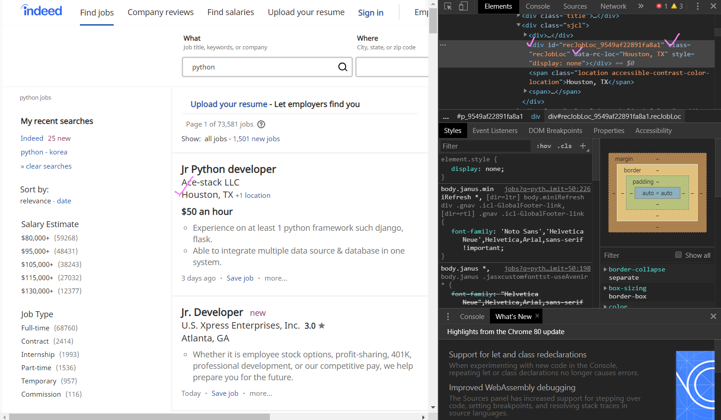Click the ellipsis beside selected DOM node
Viewport: 721px width, 420px height.
(443, 45)
